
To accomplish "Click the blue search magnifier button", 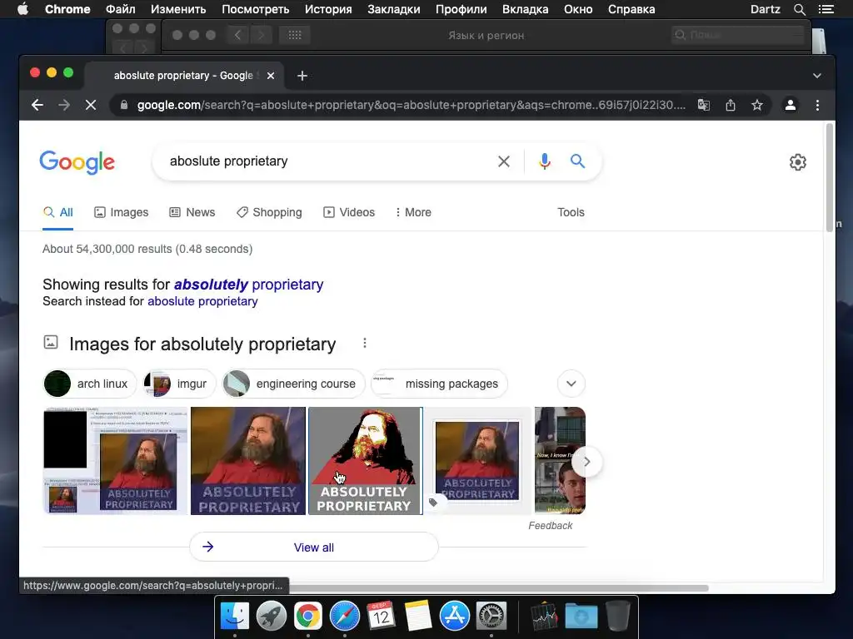I will (x=578, y=161).
